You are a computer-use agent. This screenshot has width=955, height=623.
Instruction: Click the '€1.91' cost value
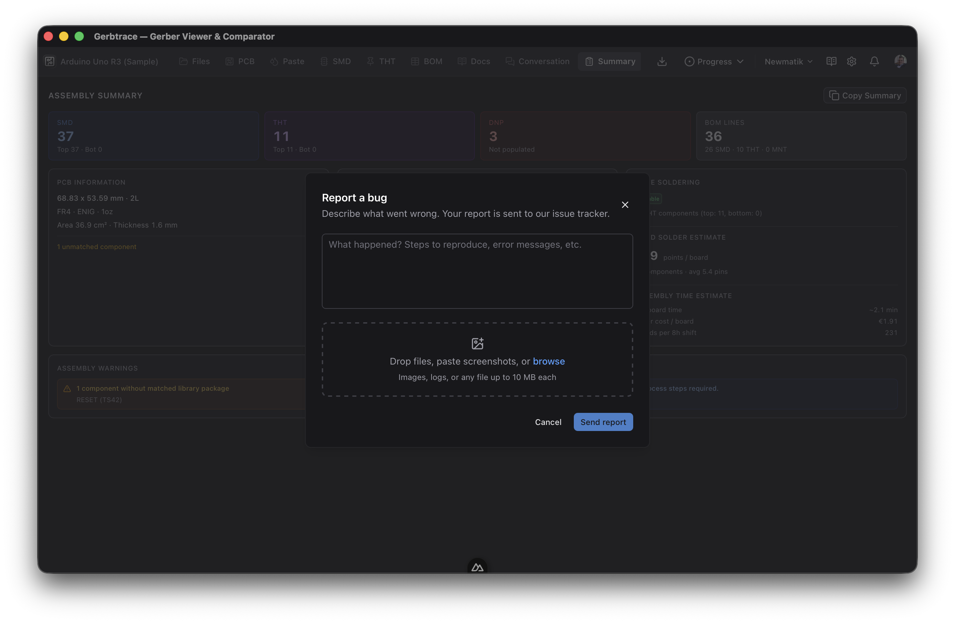[x=888, y=321]
